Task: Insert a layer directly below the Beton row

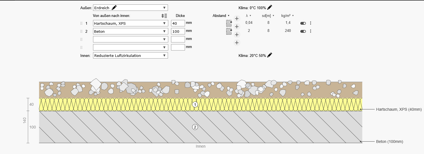Action: (x=237, y=35)
